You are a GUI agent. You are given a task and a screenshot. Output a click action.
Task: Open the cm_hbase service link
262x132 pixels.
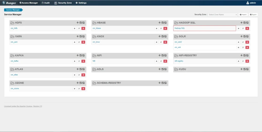click(97, 28)
